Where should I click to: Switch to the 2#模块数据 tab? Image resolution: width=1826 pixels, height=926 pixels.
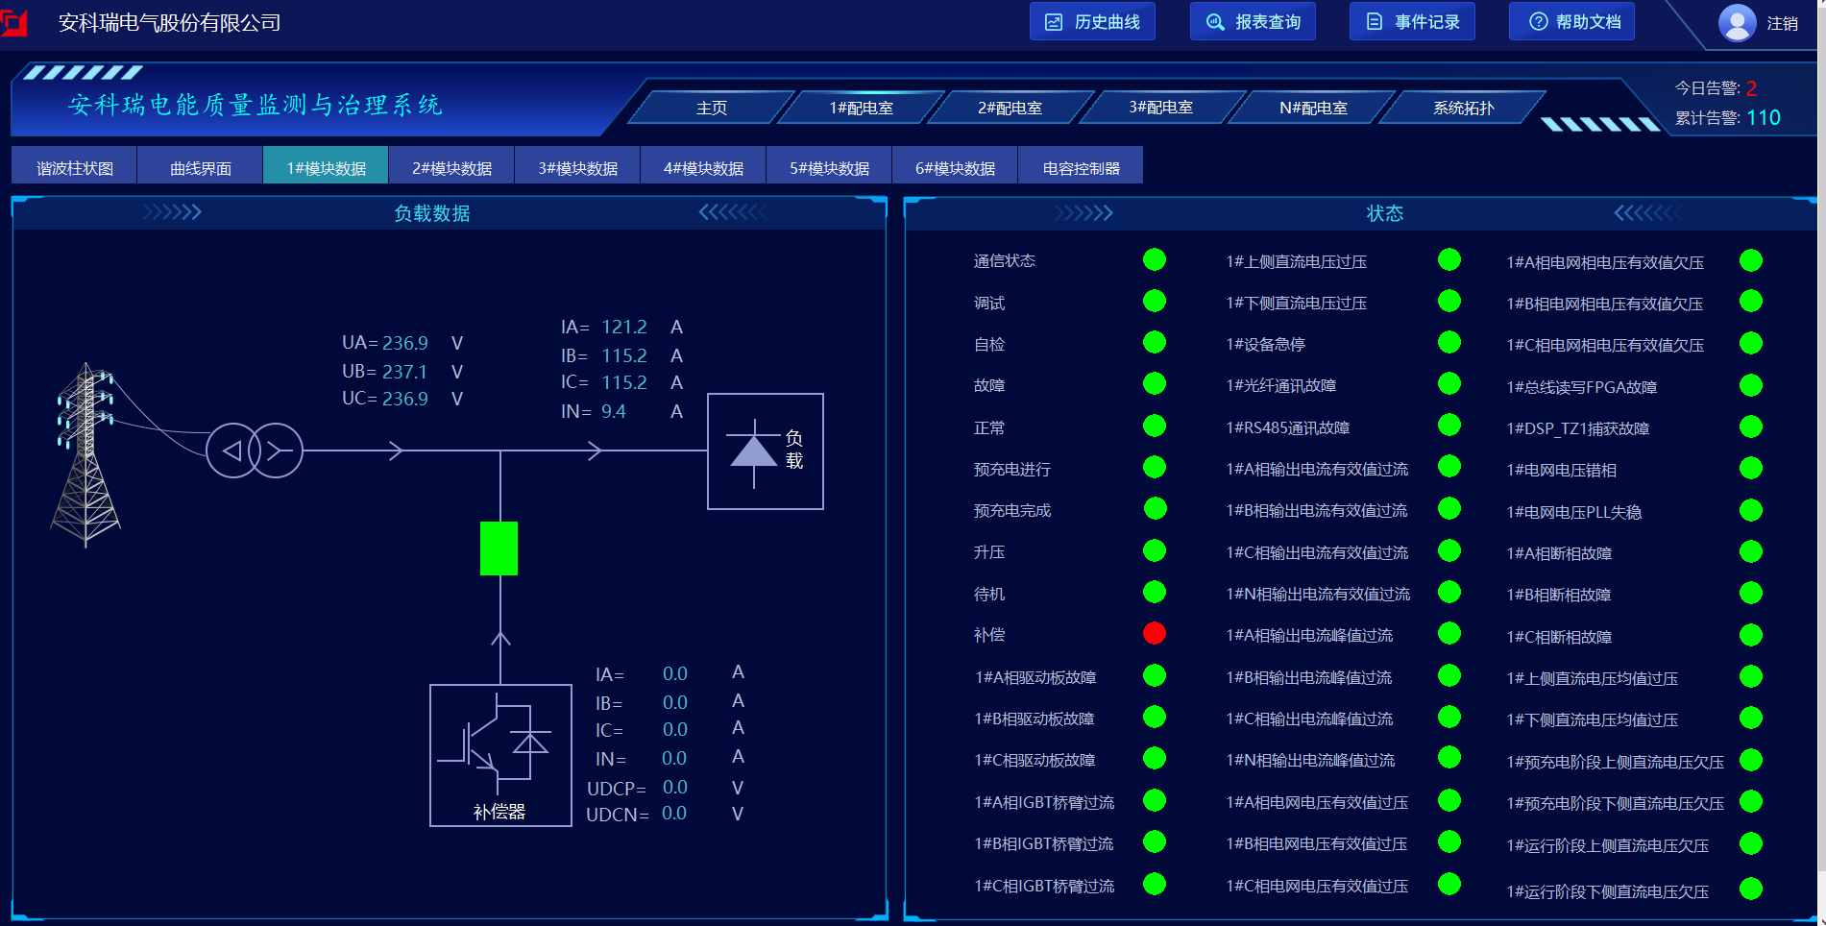click(451, 168)
